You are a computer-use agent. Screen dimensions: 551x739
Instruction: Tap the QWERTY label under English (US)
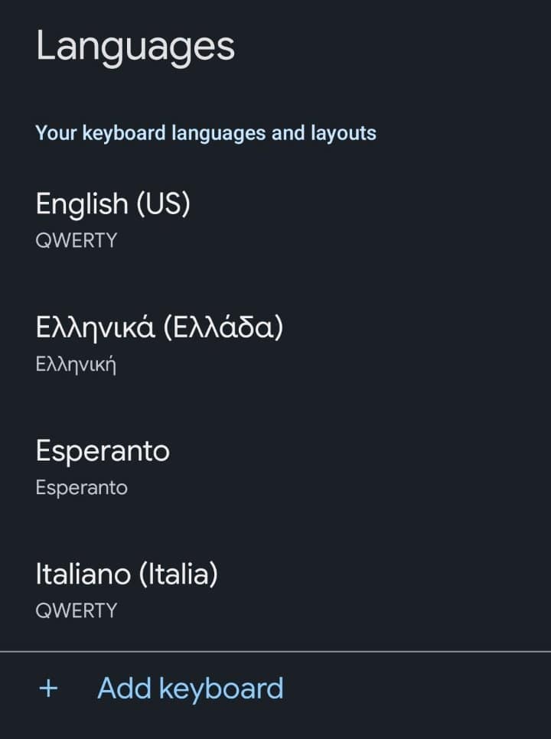click(x=76, y=240)
